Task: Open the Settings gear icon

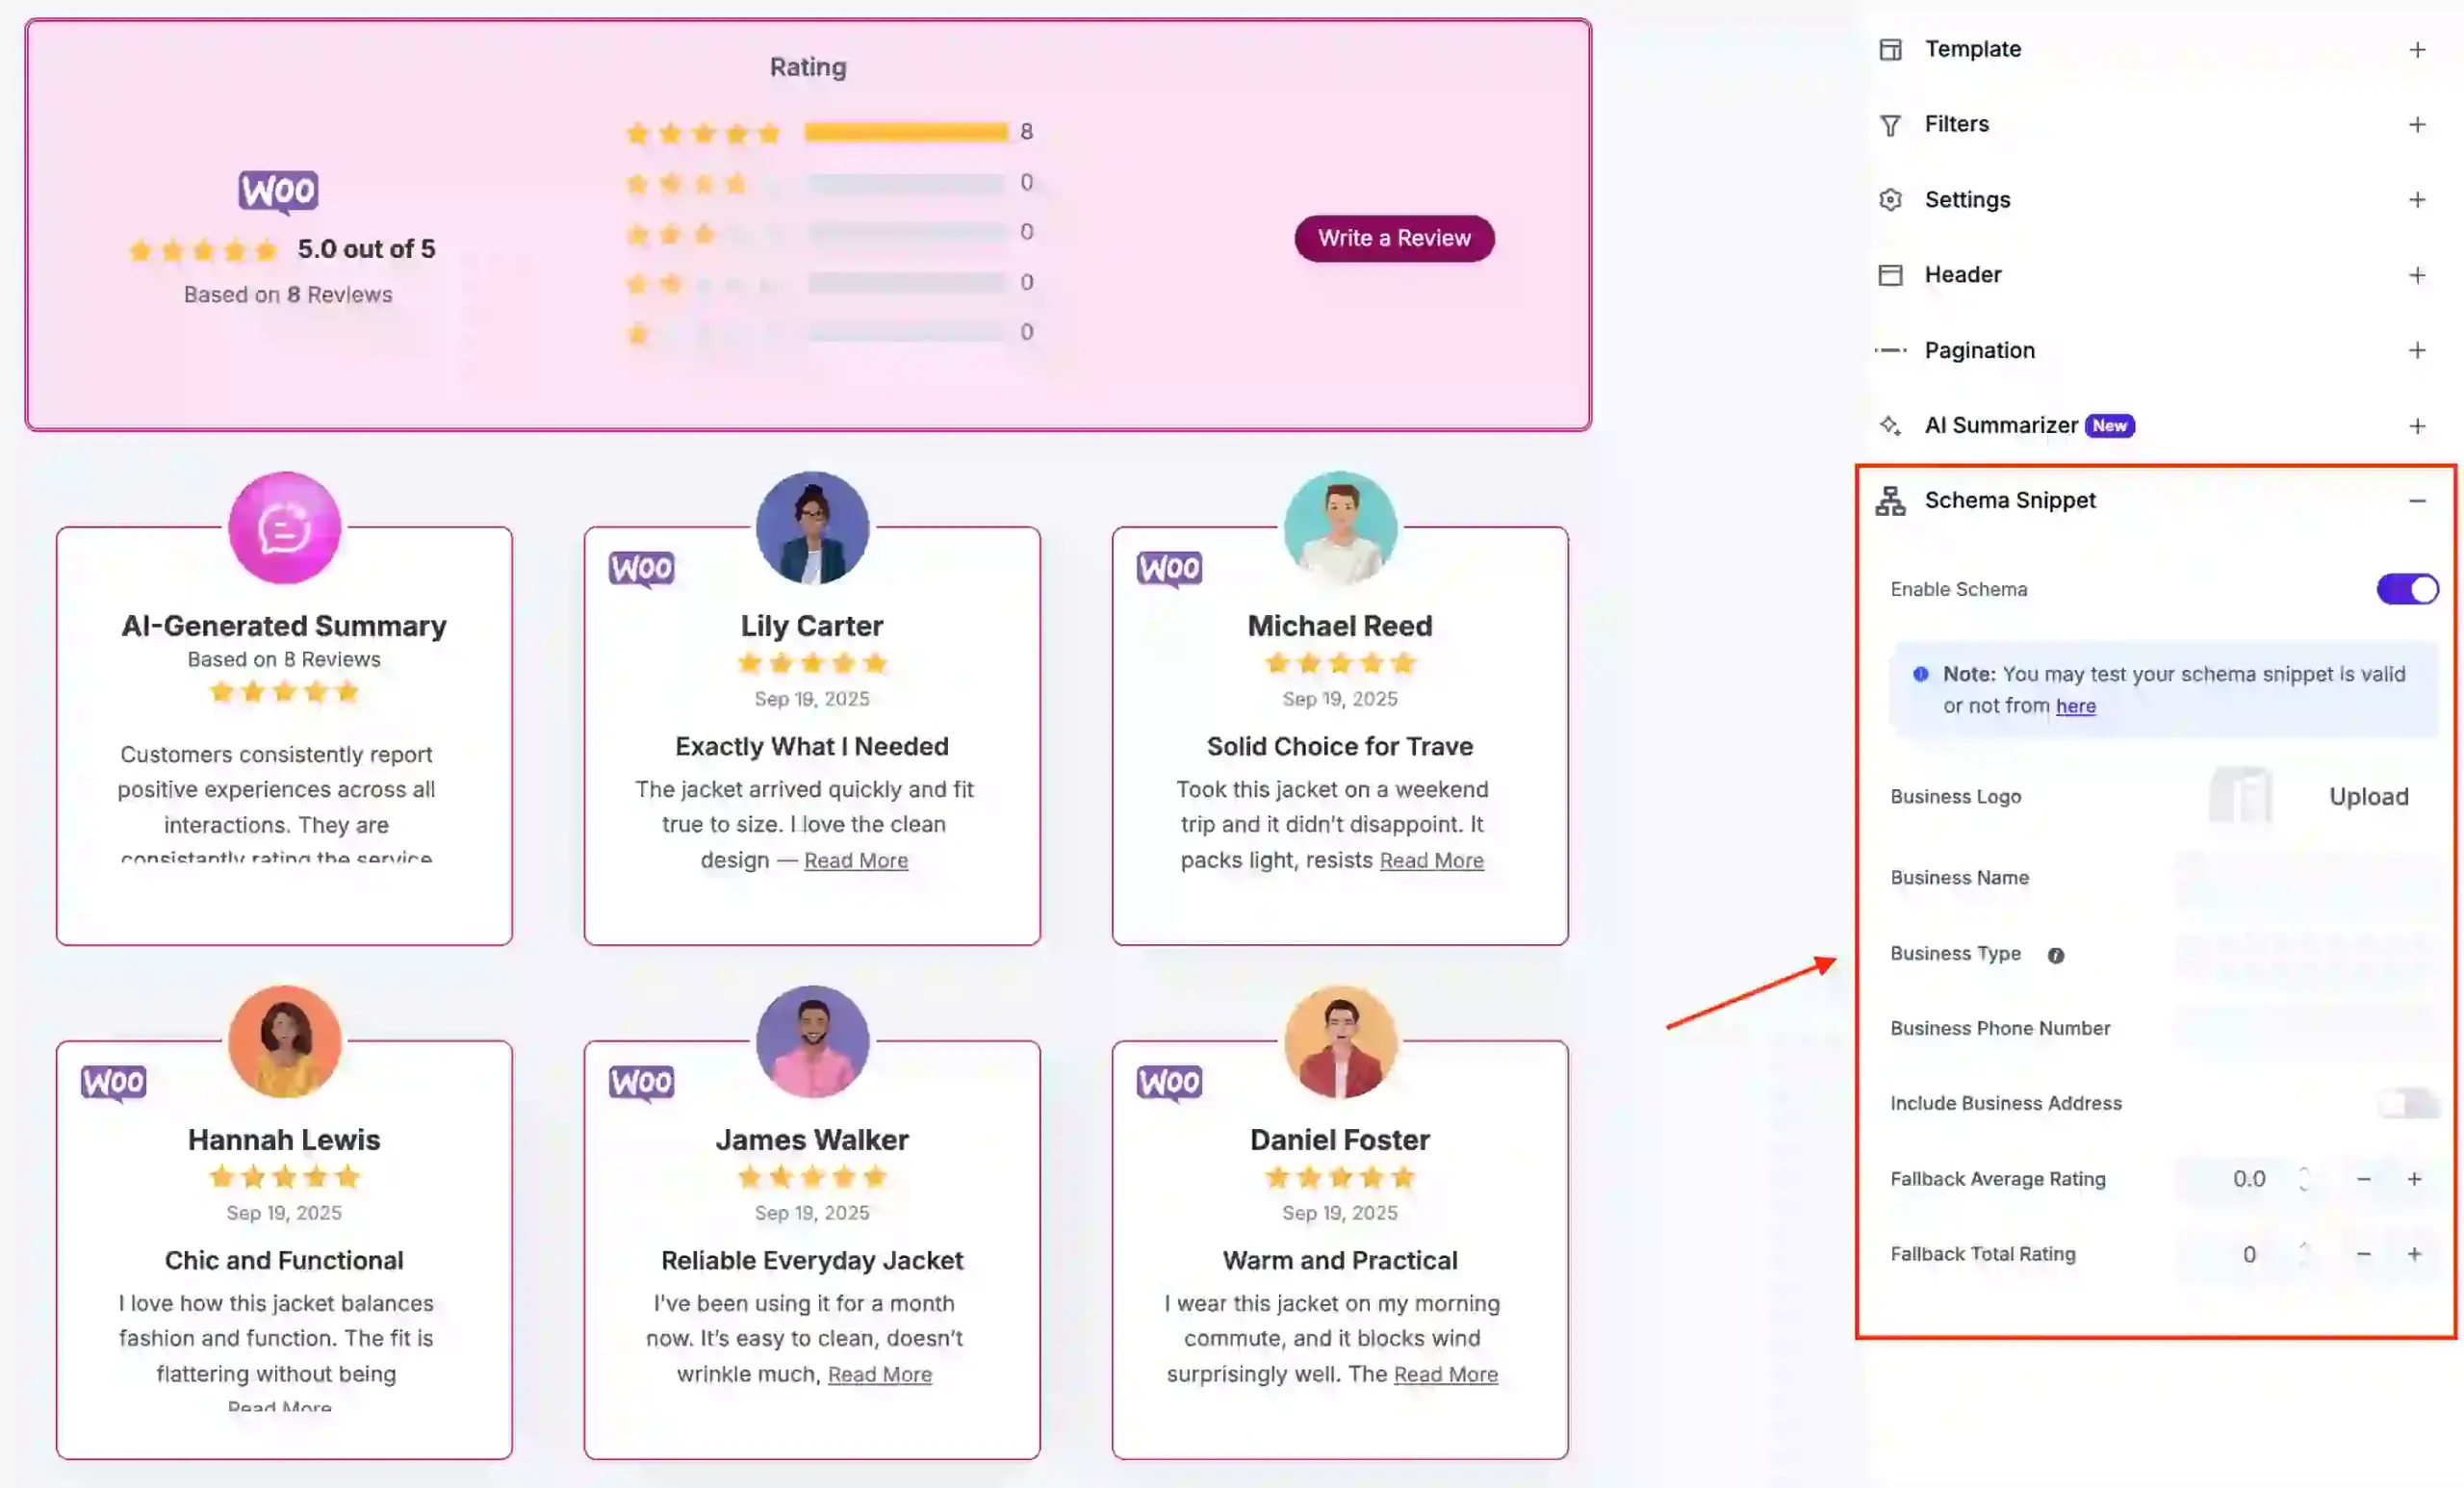Action: [1891, 199]
